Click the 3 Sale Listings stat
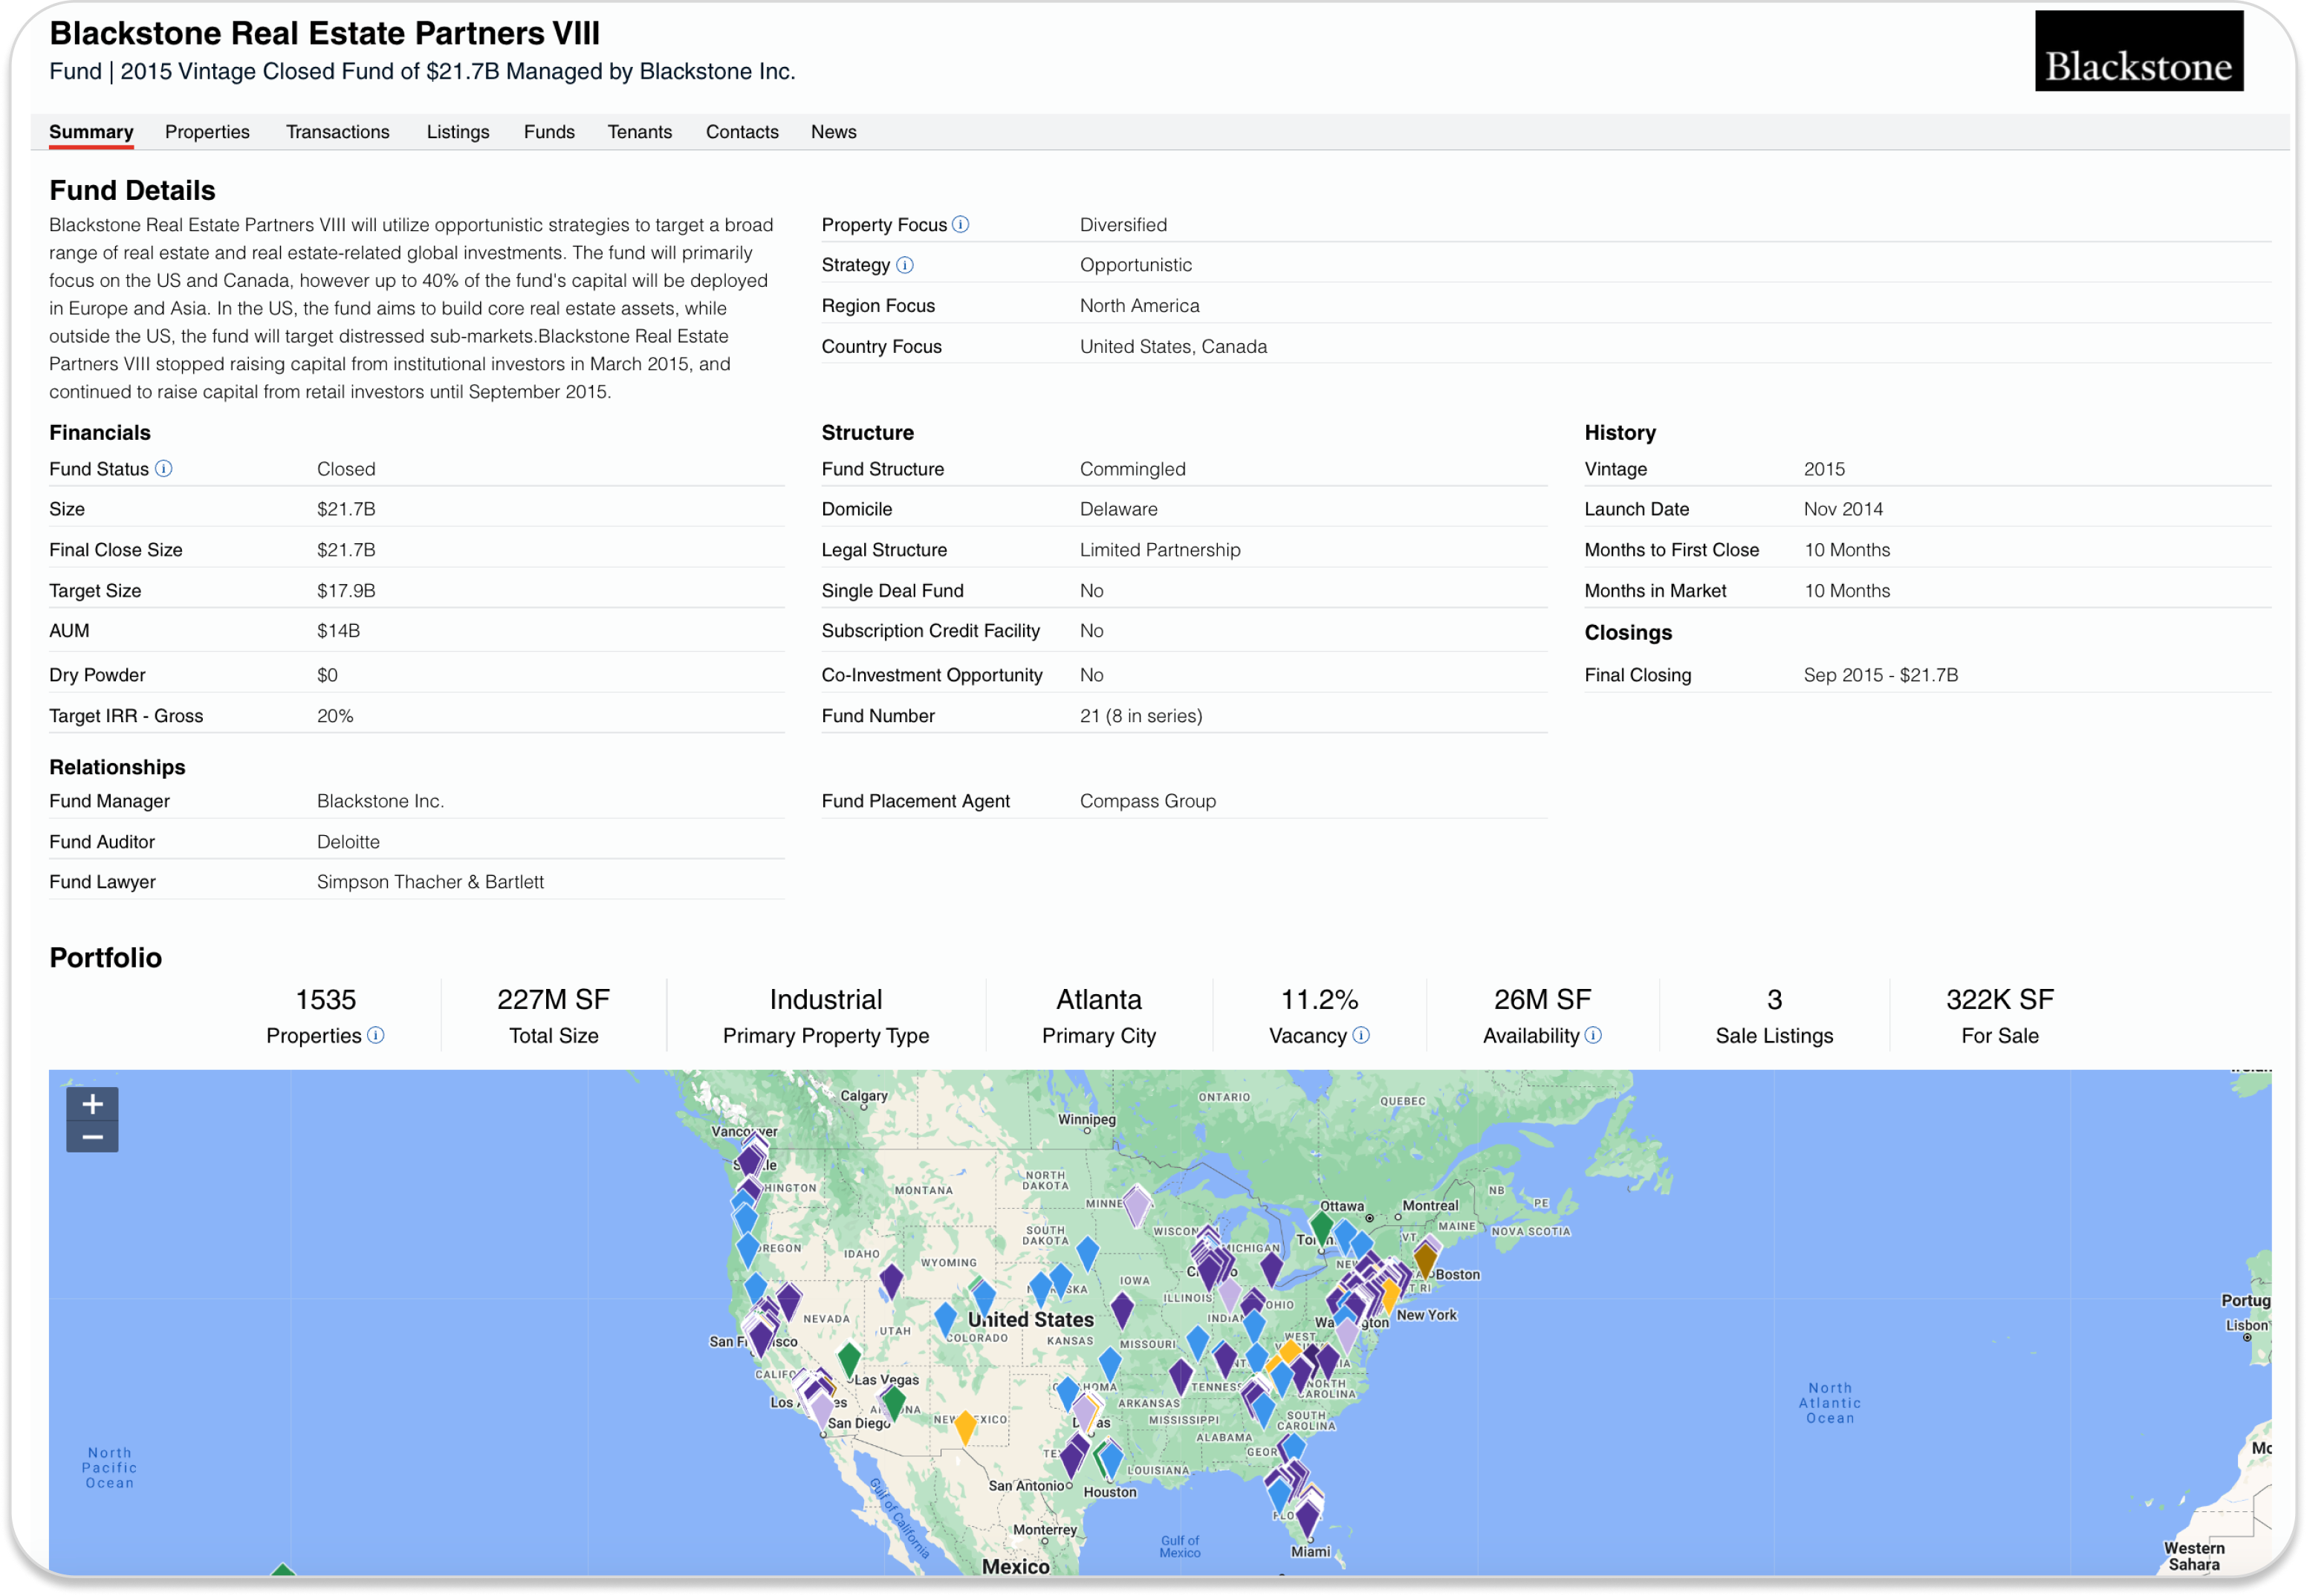The image size is (2307, 1596). pyautogui.click(x=1774, y=1015)
